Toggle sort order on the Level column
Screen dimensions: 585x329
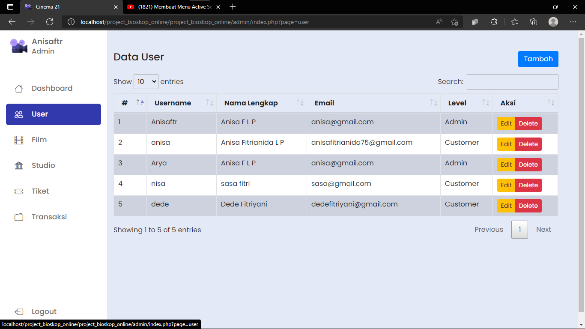(486, 103)
